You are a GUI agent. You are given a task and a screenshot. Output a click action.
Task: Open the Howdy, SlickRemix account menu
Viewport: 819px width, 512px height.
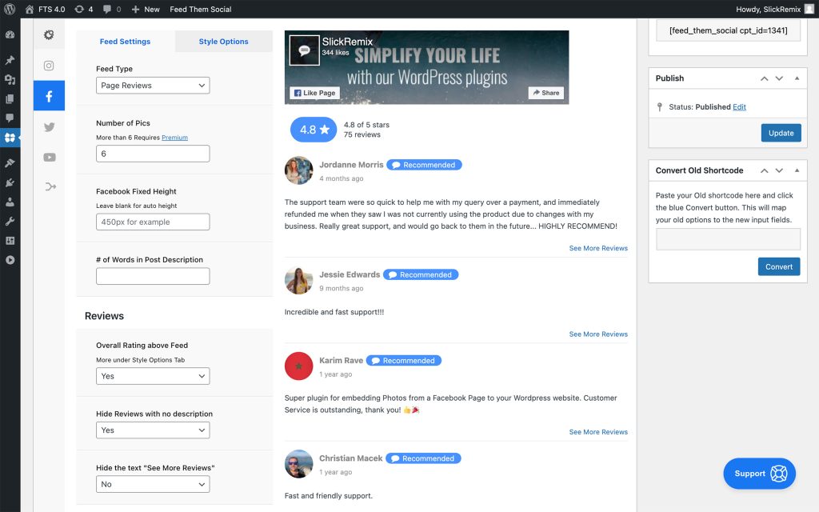pyautogui.click(x=775, y=9)
